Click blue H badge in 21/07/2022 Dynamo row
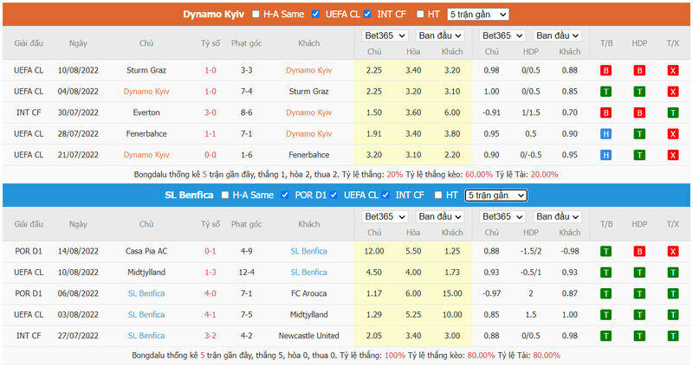 [x=606, y=156]
